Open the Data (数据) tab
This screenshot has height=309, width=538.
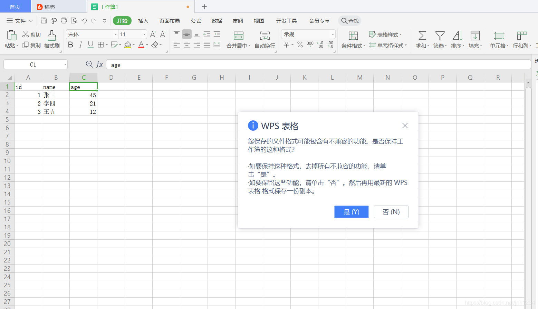click(x=217, y=21)
